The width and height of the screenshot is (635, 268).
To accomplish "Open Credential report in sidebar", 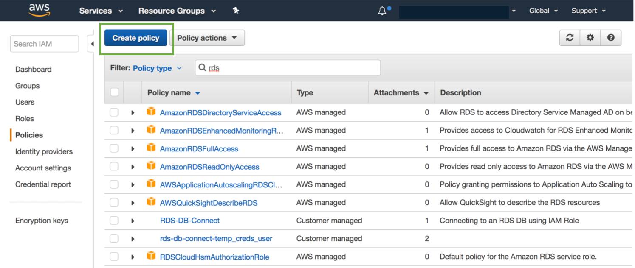I will pyautogui.click(x=43, y=184).
